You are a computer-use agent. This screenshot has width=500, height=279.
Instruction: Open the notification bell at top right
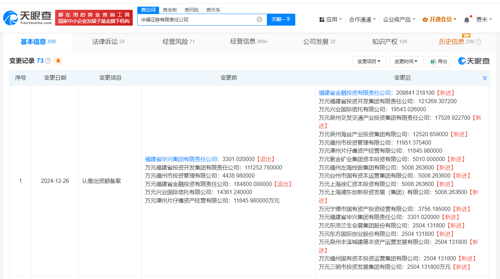[466, 19]
